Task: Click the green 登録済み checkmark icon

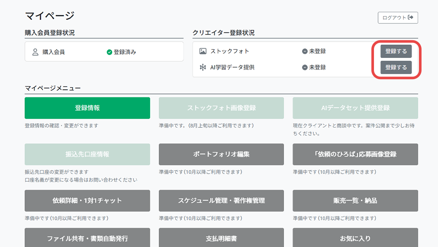Action: (x=109, y=52)
